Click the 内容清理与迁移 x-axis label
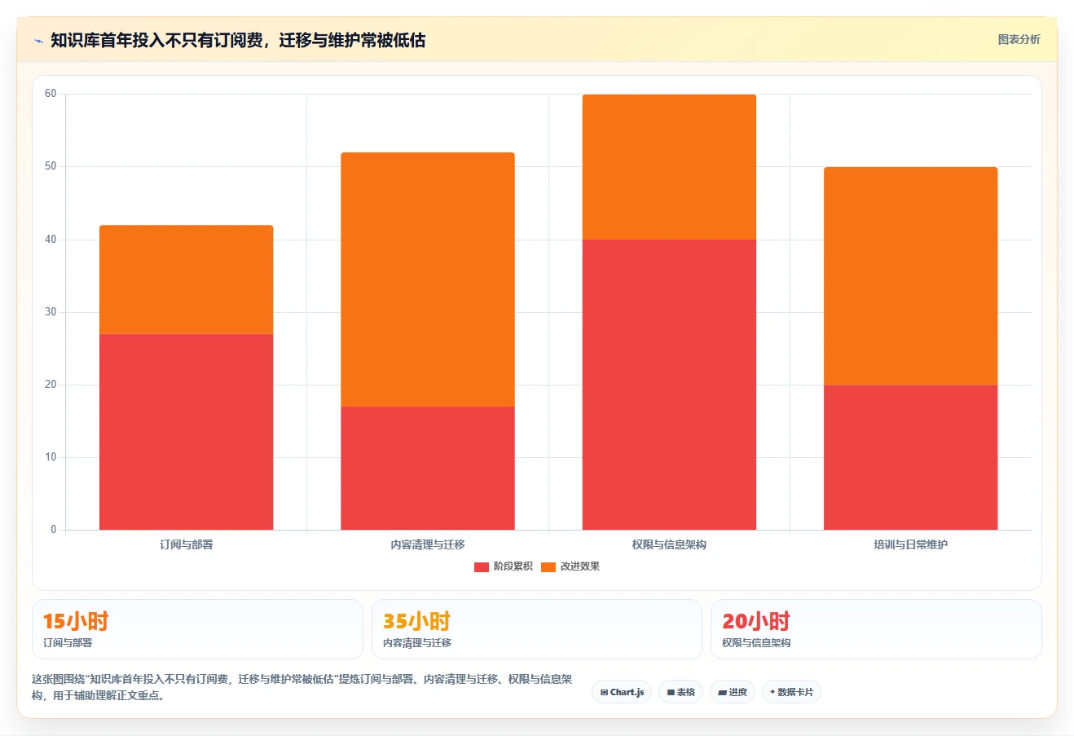The image size is (1074, 736). click(x=428, y=544)
